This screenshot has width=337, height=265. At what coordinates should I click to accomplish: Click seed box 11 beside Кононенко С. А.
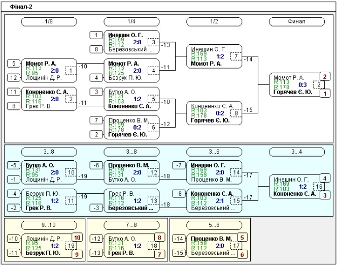pyautogui.click(x=14, y=92)
